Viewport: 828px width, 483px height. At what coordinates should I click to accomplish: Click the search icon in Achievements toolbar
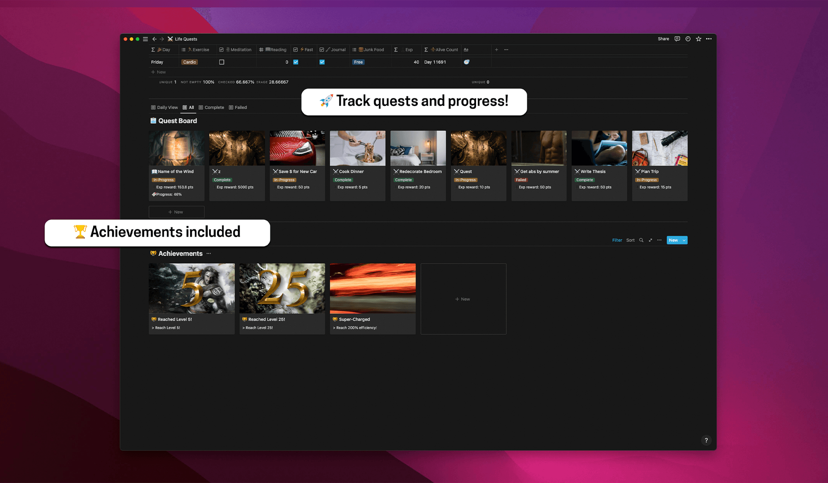641,240
